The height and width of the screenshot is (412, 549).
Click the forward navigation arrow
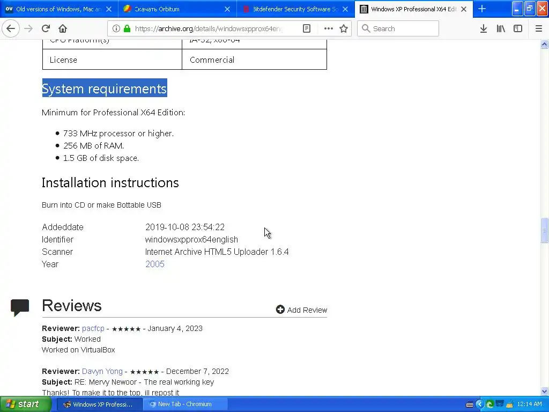click(28, 28)
